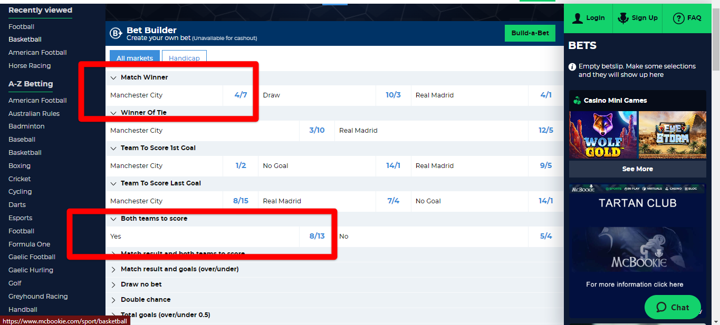Go to Greyhound Racing betting
The width and height of the screenshot is (720, 325).
click(x=38, y=297)
